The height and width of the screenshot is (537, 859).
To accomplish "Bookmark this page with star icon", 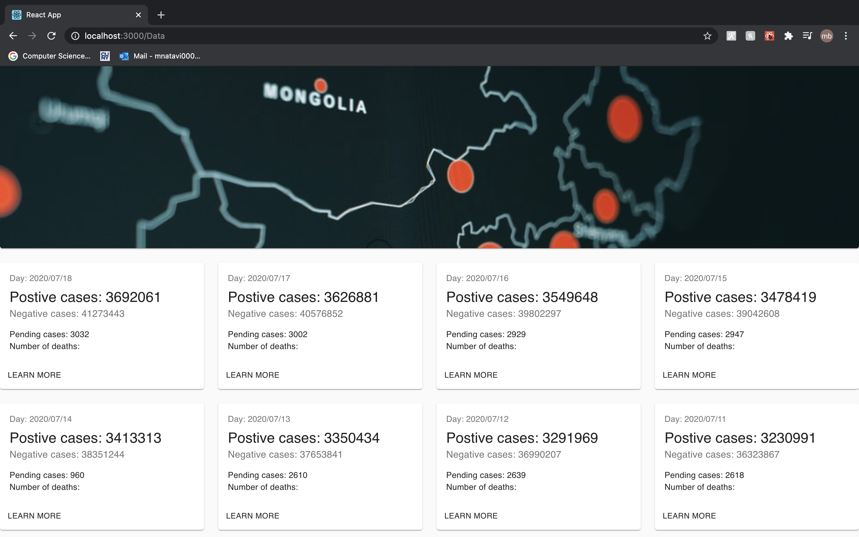I will [x=707, y=36].
